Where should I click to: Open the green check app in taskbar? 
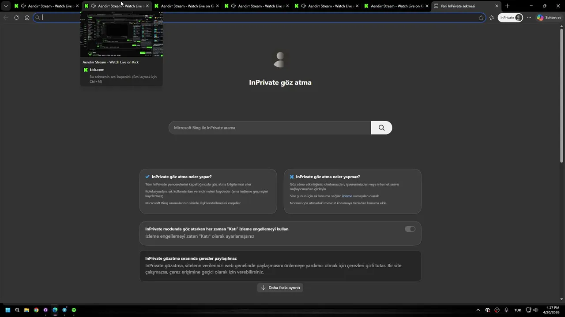(x=74, y=310)
